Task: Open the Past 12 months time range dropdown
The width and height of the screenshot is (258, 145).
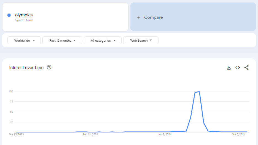Action: pyautogui.click(x=62, y=41)
